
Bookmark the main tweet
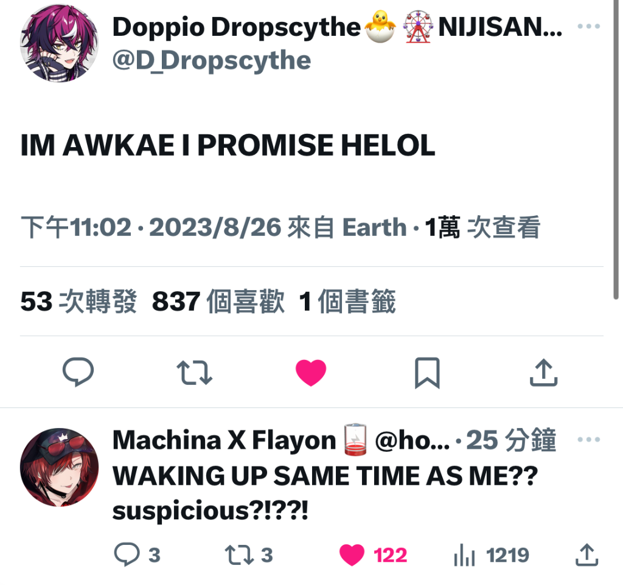pyautogui.click(x=427, y=373)
